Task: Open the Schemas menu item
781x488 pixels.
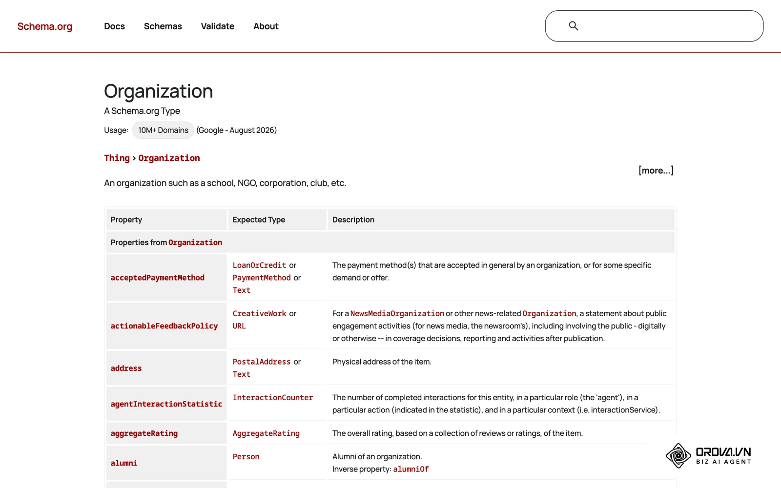Action: point(163,26)
